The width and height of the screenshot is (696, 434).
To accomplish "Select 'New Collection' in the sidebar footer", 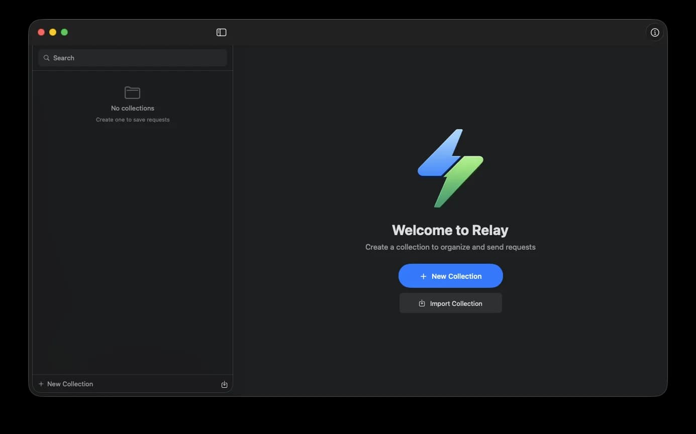I will coord(70,384).
